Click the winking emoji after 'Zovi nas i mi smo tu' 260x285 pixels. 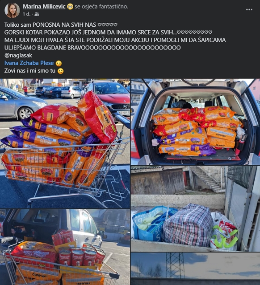[x=61, y=71]
